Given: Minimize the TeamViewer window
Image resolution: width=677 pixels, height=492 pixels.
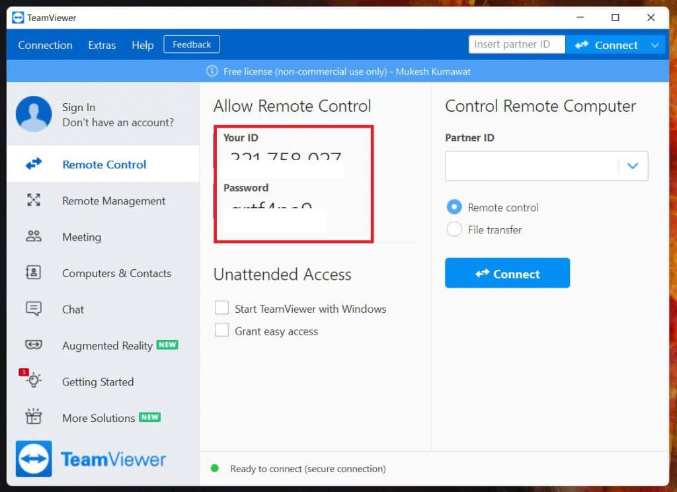Looking at the screenshot, I should pyautogui.click(x=580, y=17).
